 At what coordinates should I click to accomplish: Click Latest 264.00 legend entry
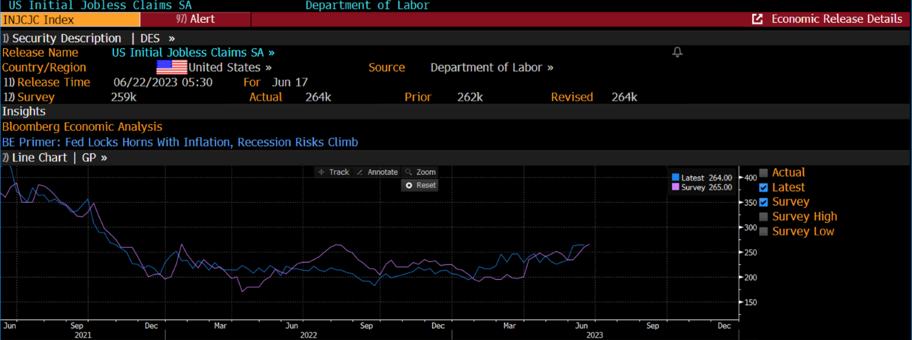pyautogui.click(x=702, y=178)
